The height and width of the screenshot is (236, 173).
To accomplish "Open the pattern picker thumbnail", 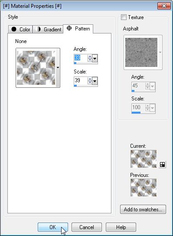I will pos(36,68).
